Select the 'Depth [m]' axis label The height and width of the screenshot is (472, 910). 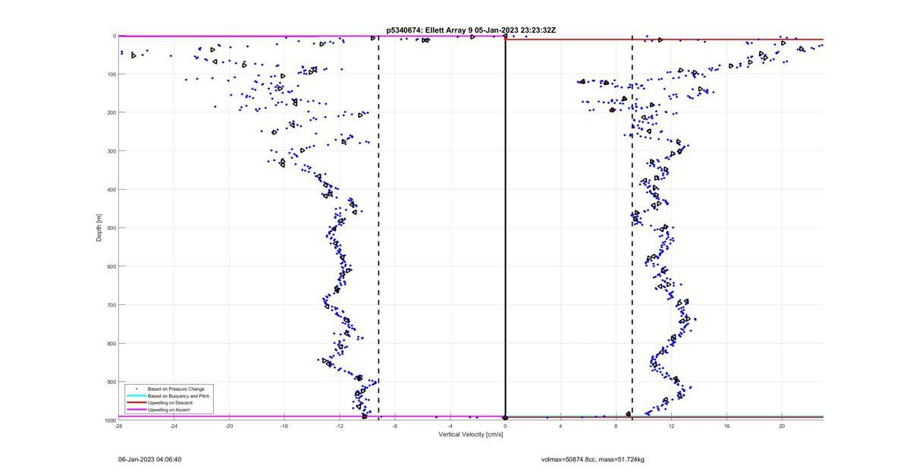[99, 228]
